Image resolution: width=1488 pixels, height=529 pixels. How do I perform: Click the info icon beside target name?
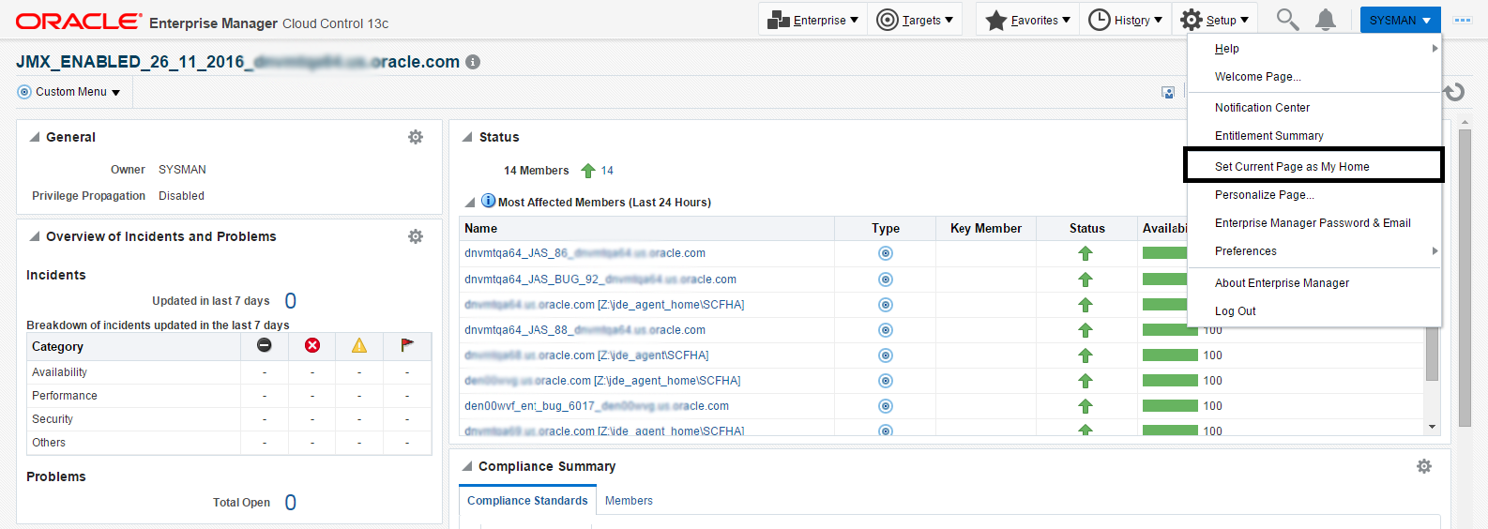point(473,62)
